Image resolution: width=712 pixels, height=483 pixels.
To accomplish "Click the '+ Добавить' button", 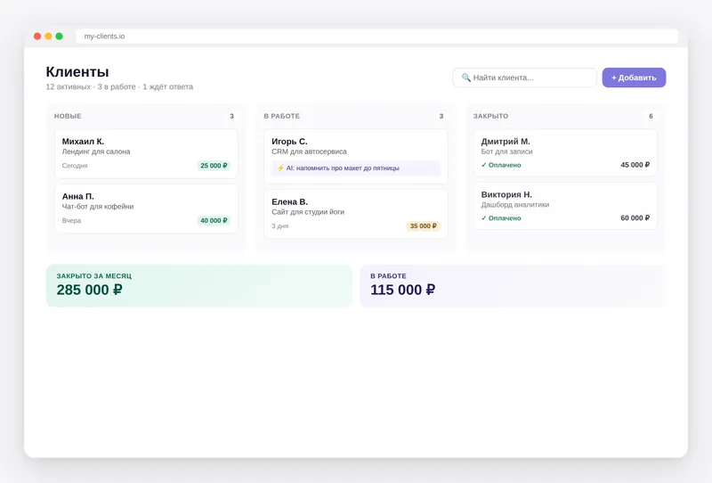I will point(634,78).
